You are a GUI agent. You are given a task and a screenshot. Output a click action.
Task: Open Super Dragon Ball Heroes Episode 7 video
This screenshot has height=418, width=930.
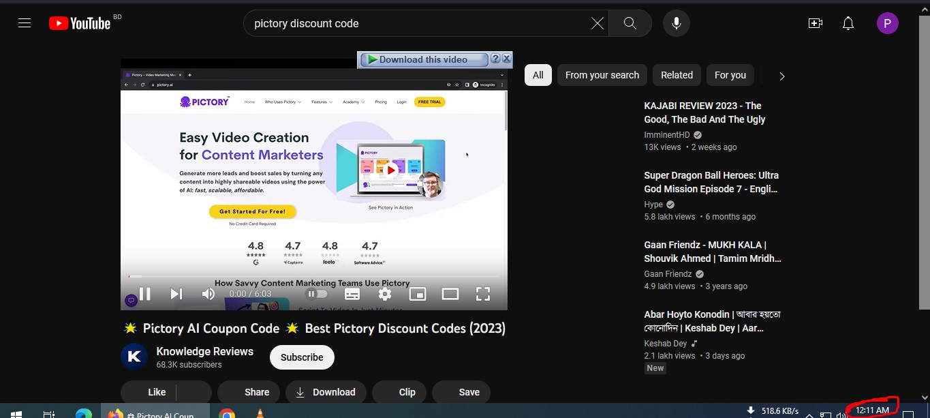tap(711, 182)
